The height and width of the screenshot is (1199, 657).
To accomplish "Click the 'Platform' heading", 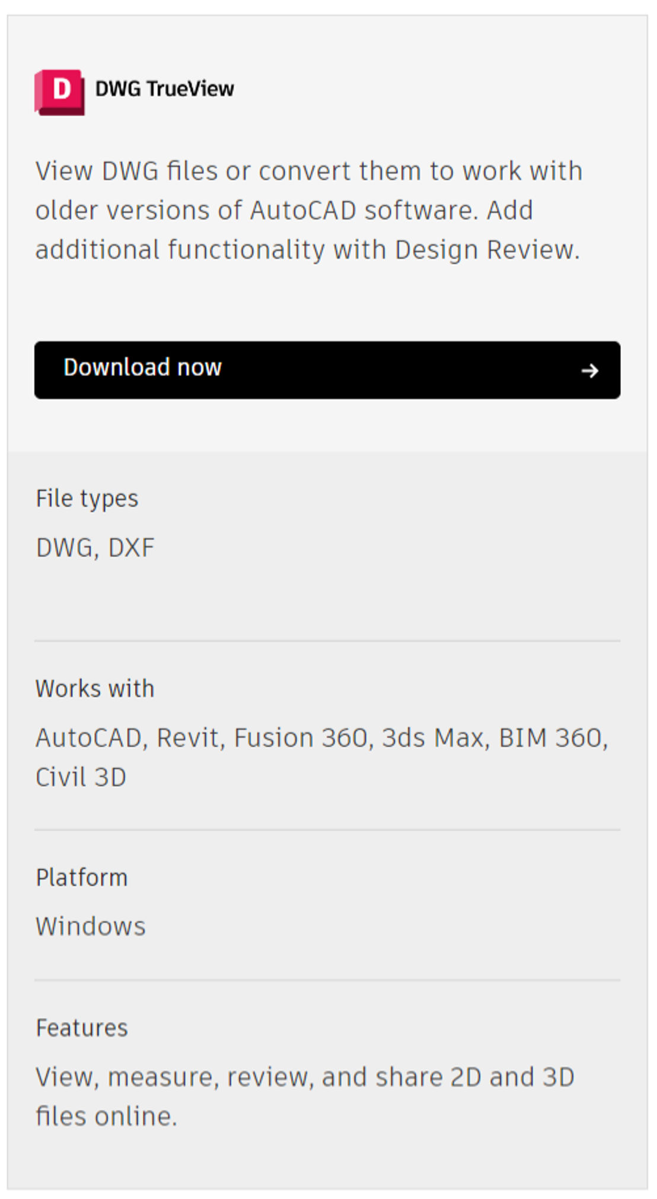I will (82, 877).
